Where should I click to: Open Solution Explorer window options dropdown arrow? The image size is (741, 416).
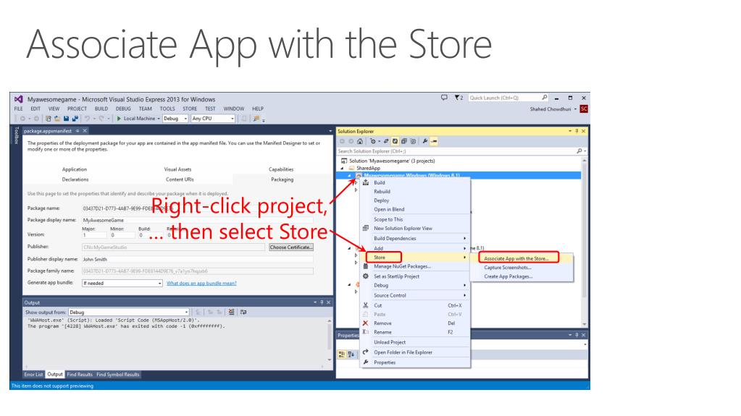coord(570,131)
